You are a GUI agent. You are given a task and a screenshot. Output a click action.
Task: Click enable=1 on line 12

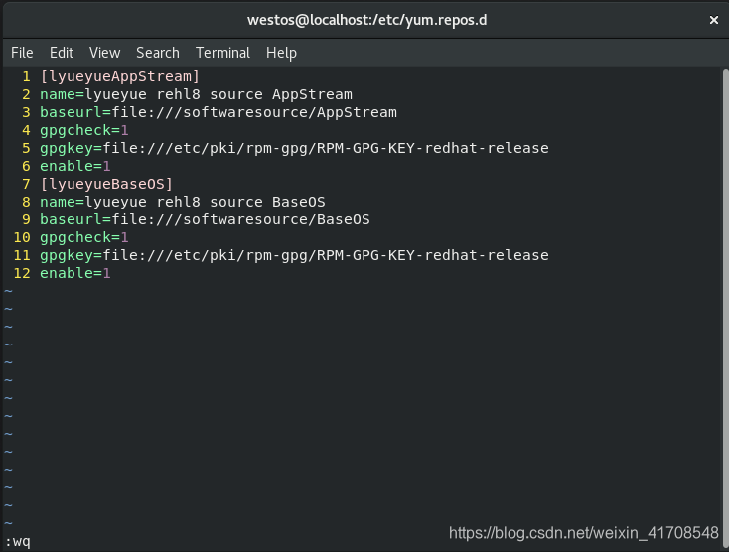pyautogui.click(x=75, y=273)
